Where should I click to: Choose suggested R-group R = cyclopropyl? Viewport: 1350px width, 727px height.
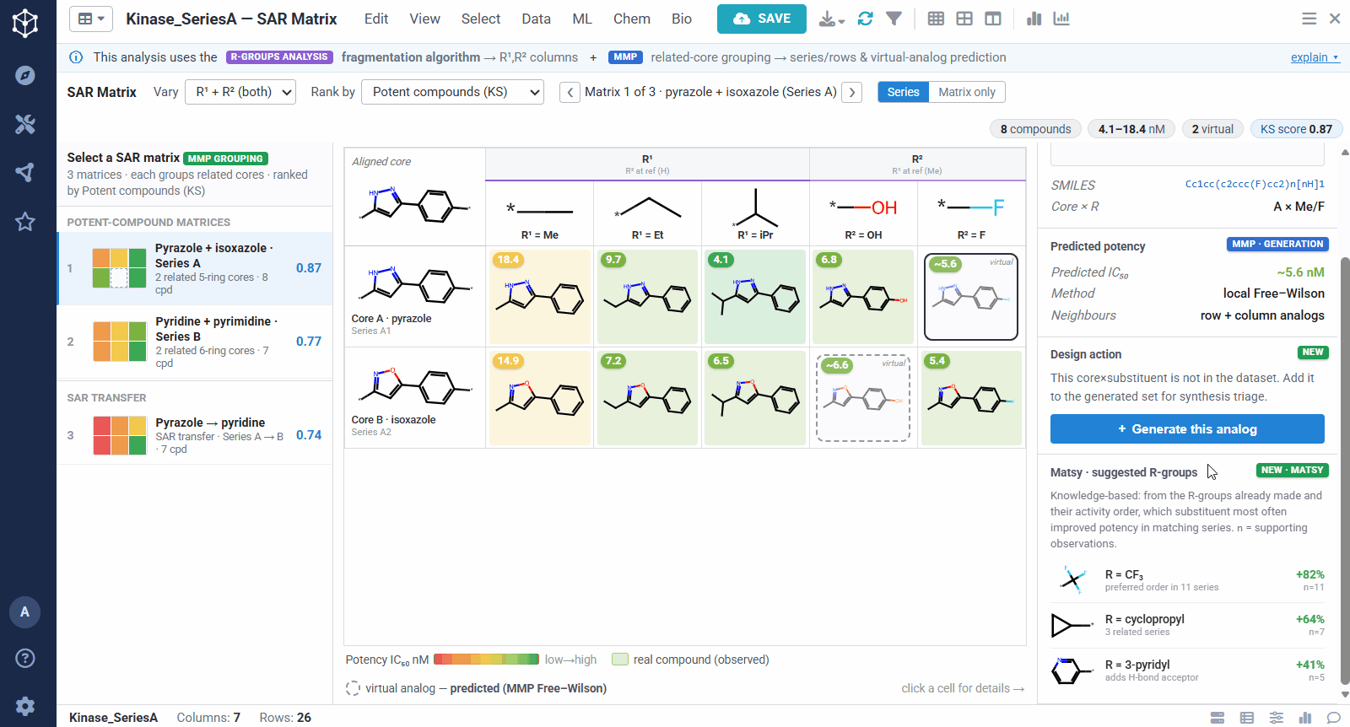click(1187, 625)
